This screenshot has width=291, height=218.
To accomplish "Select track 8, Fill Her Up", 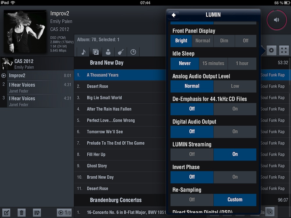I will (x=120, y=154).
